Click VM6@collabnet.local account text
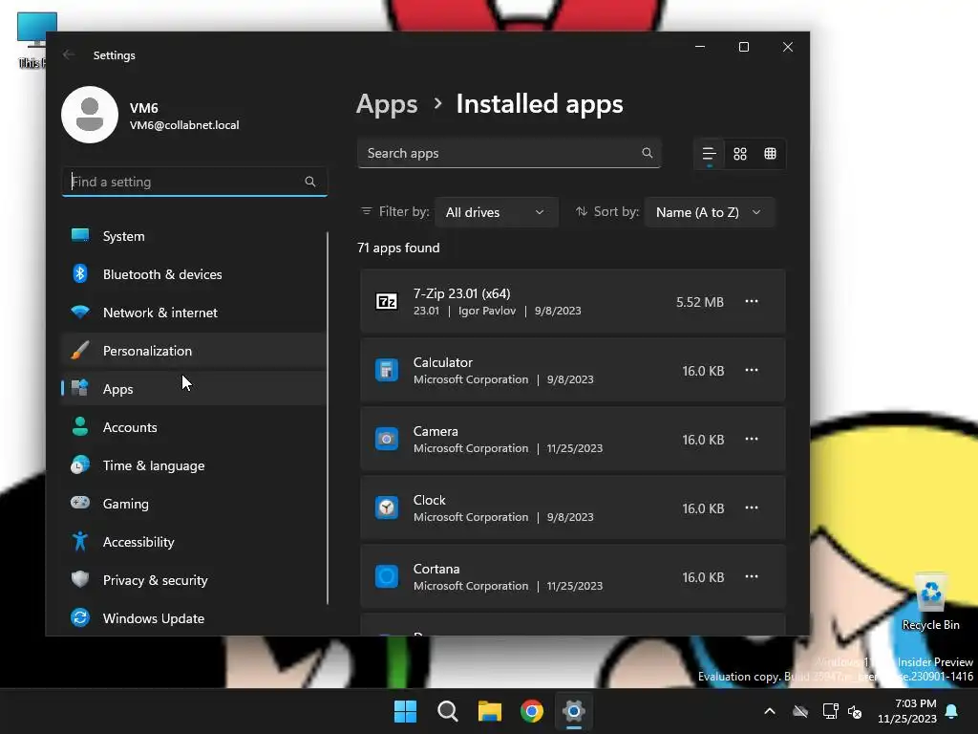 tap(184, 125)
